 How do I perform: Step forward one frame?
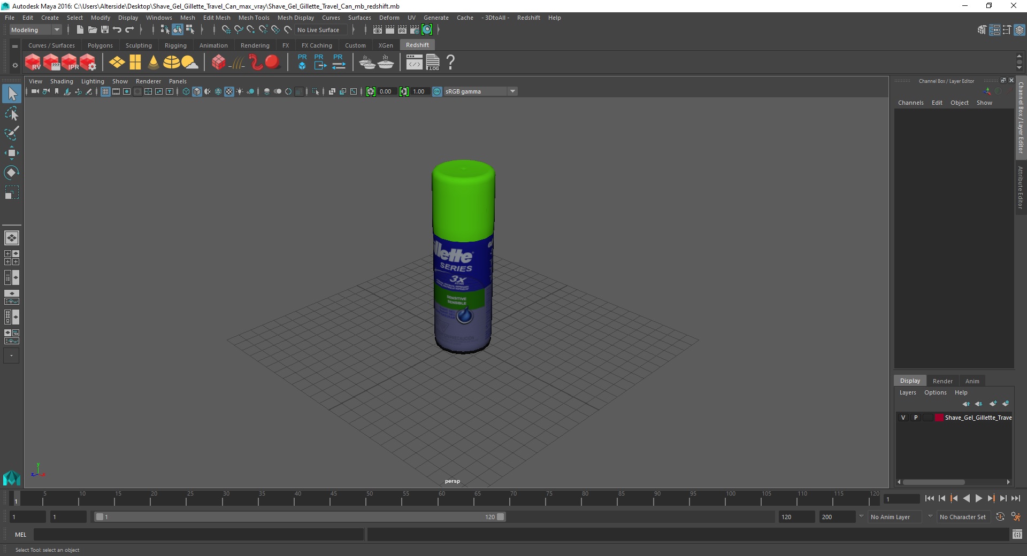pos(1003,498)
